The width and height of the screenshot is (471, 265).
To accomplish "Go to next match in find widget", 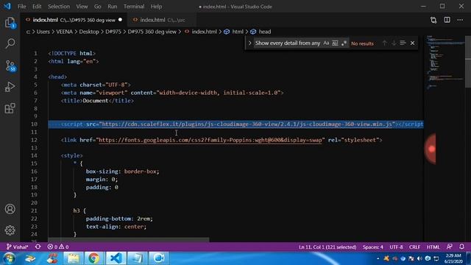I will pos(394,43).
